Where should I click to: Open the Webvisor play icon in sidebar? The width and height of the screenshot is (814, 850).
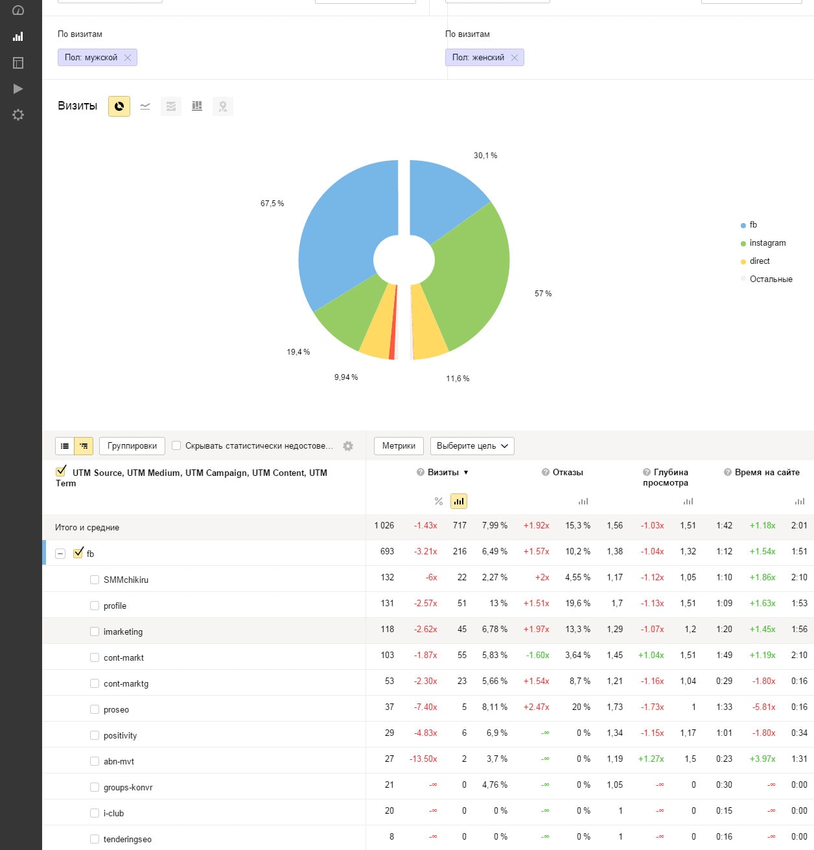click(x=18, y=89)
